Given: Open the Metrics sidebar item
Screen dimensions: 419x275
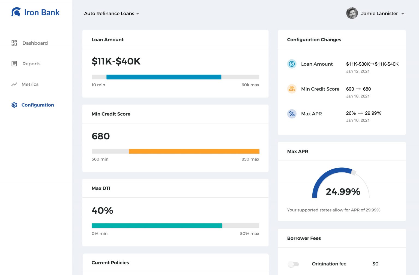Looking at the screenshot, I should tap(25, 84).
